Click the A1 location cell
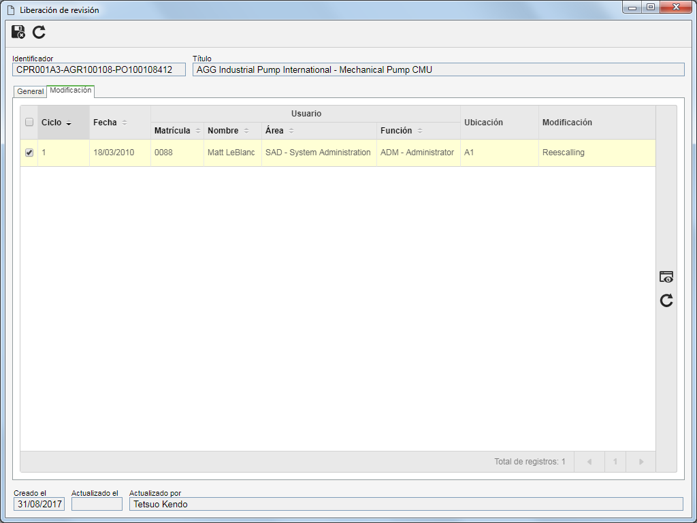Image resolution: width=697 pixels, height=523 pixels. click(x=500, y=153)
